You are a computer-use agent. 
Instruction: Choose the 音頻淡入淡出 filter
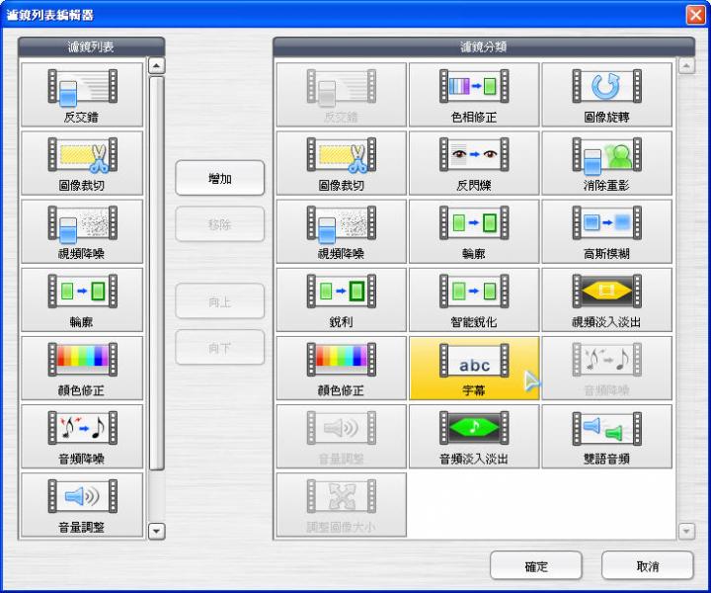[x=474, y=437]
